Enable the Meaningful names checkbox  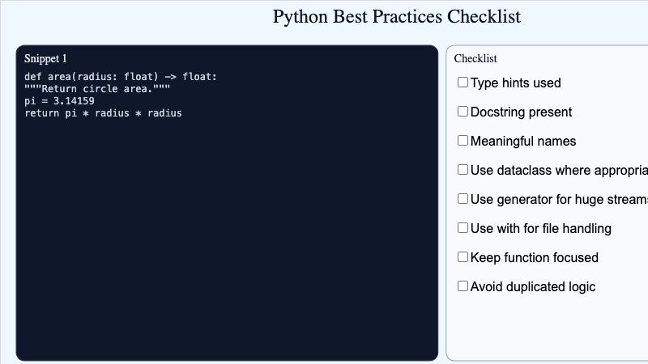463,141
